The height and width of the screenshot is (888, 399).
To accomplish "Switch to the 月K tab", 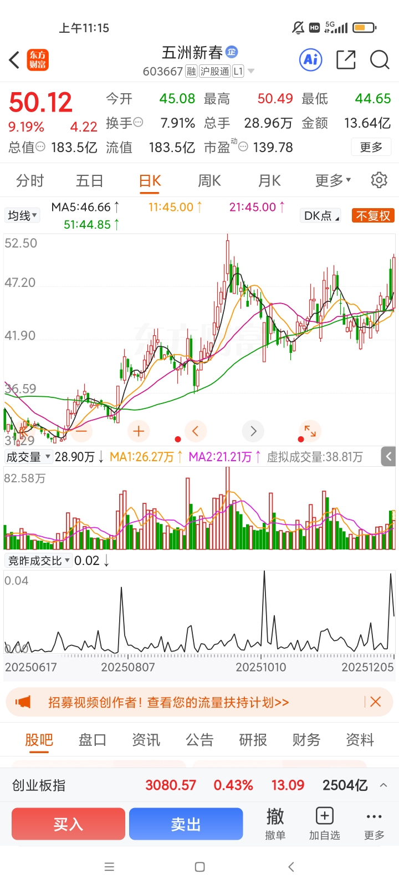I will [x=269, y=180].
